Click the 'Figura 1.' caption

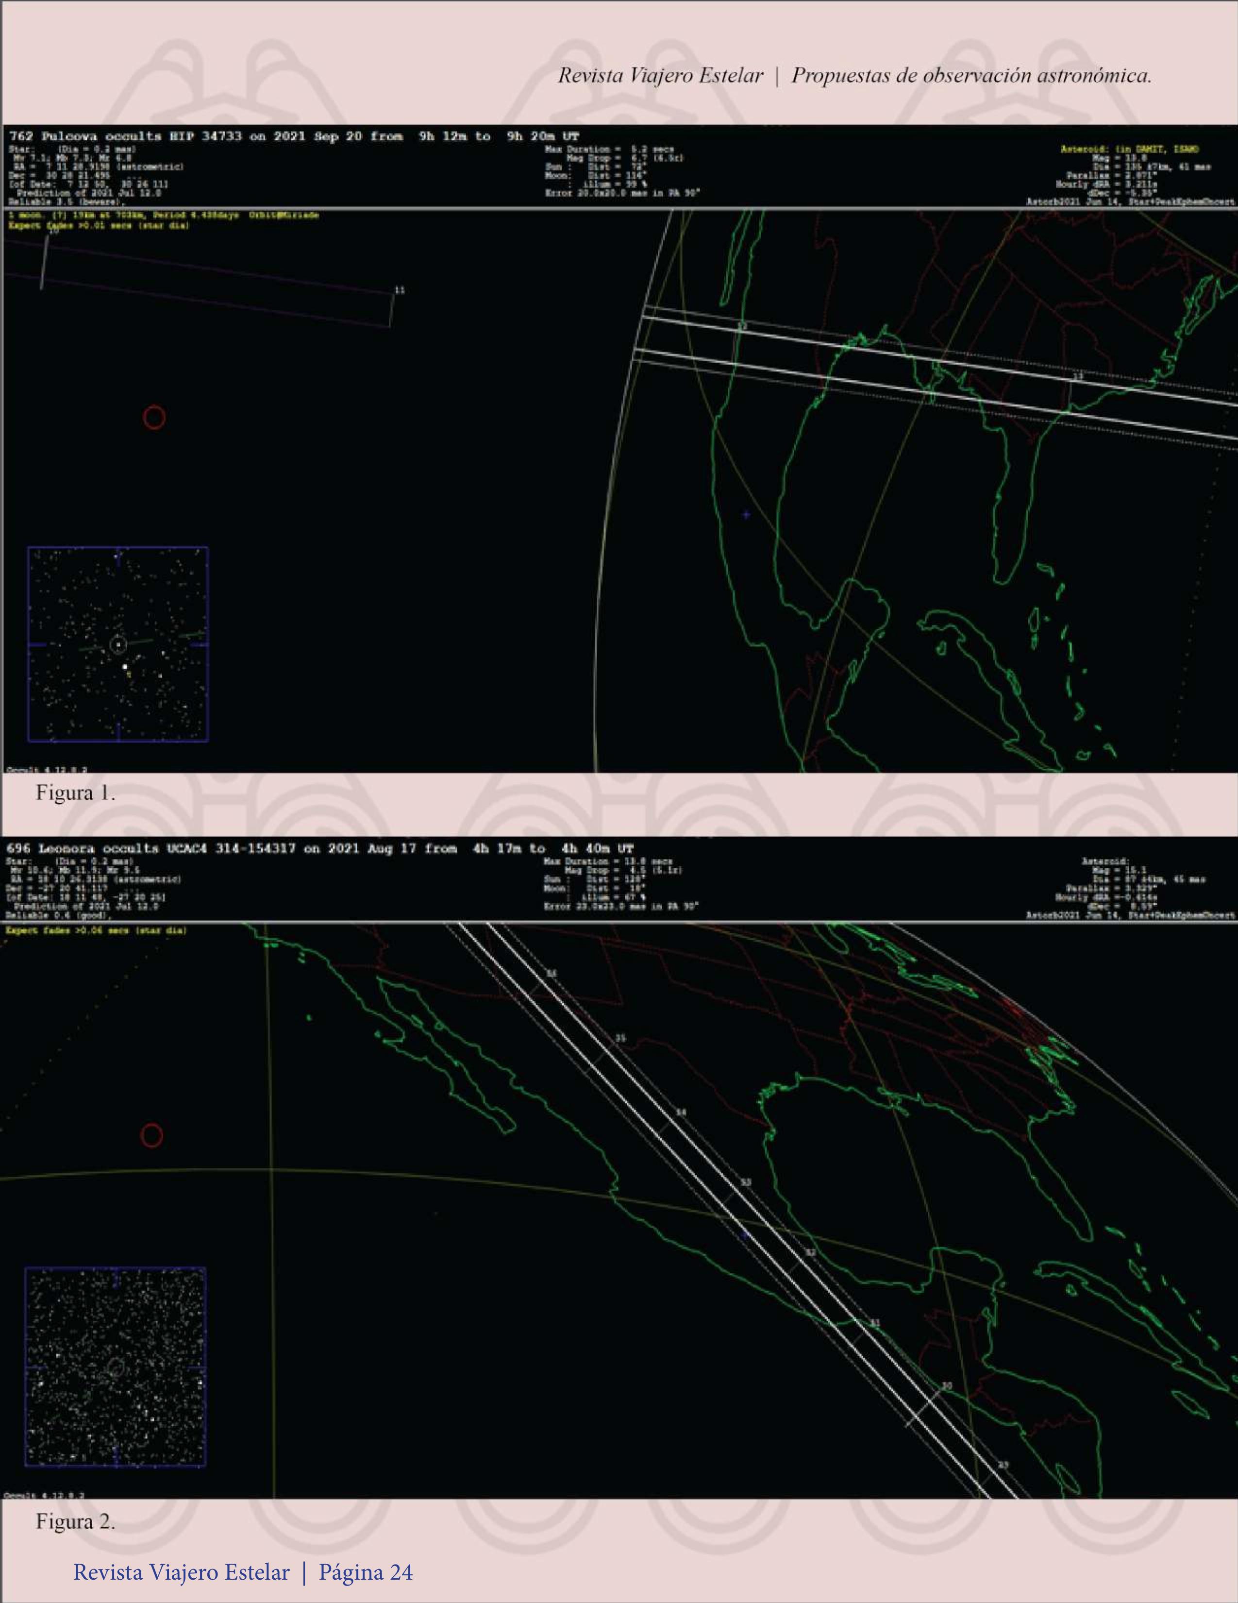click(76, 793)
